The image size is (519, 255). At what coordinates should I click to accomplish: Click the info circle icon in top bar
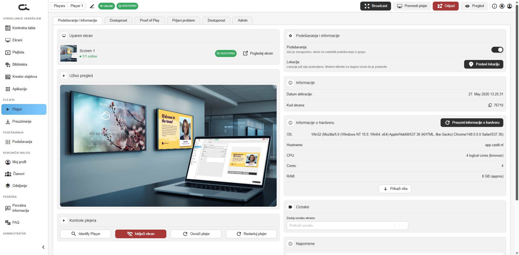coord(494,6)
